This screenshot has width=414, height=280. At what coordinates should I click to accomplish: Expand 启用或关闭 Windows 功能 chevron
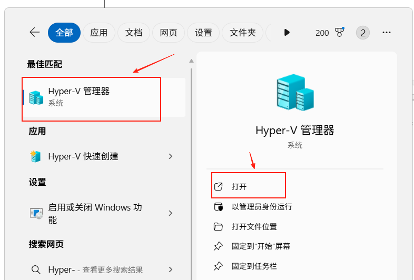click(171, 213)
